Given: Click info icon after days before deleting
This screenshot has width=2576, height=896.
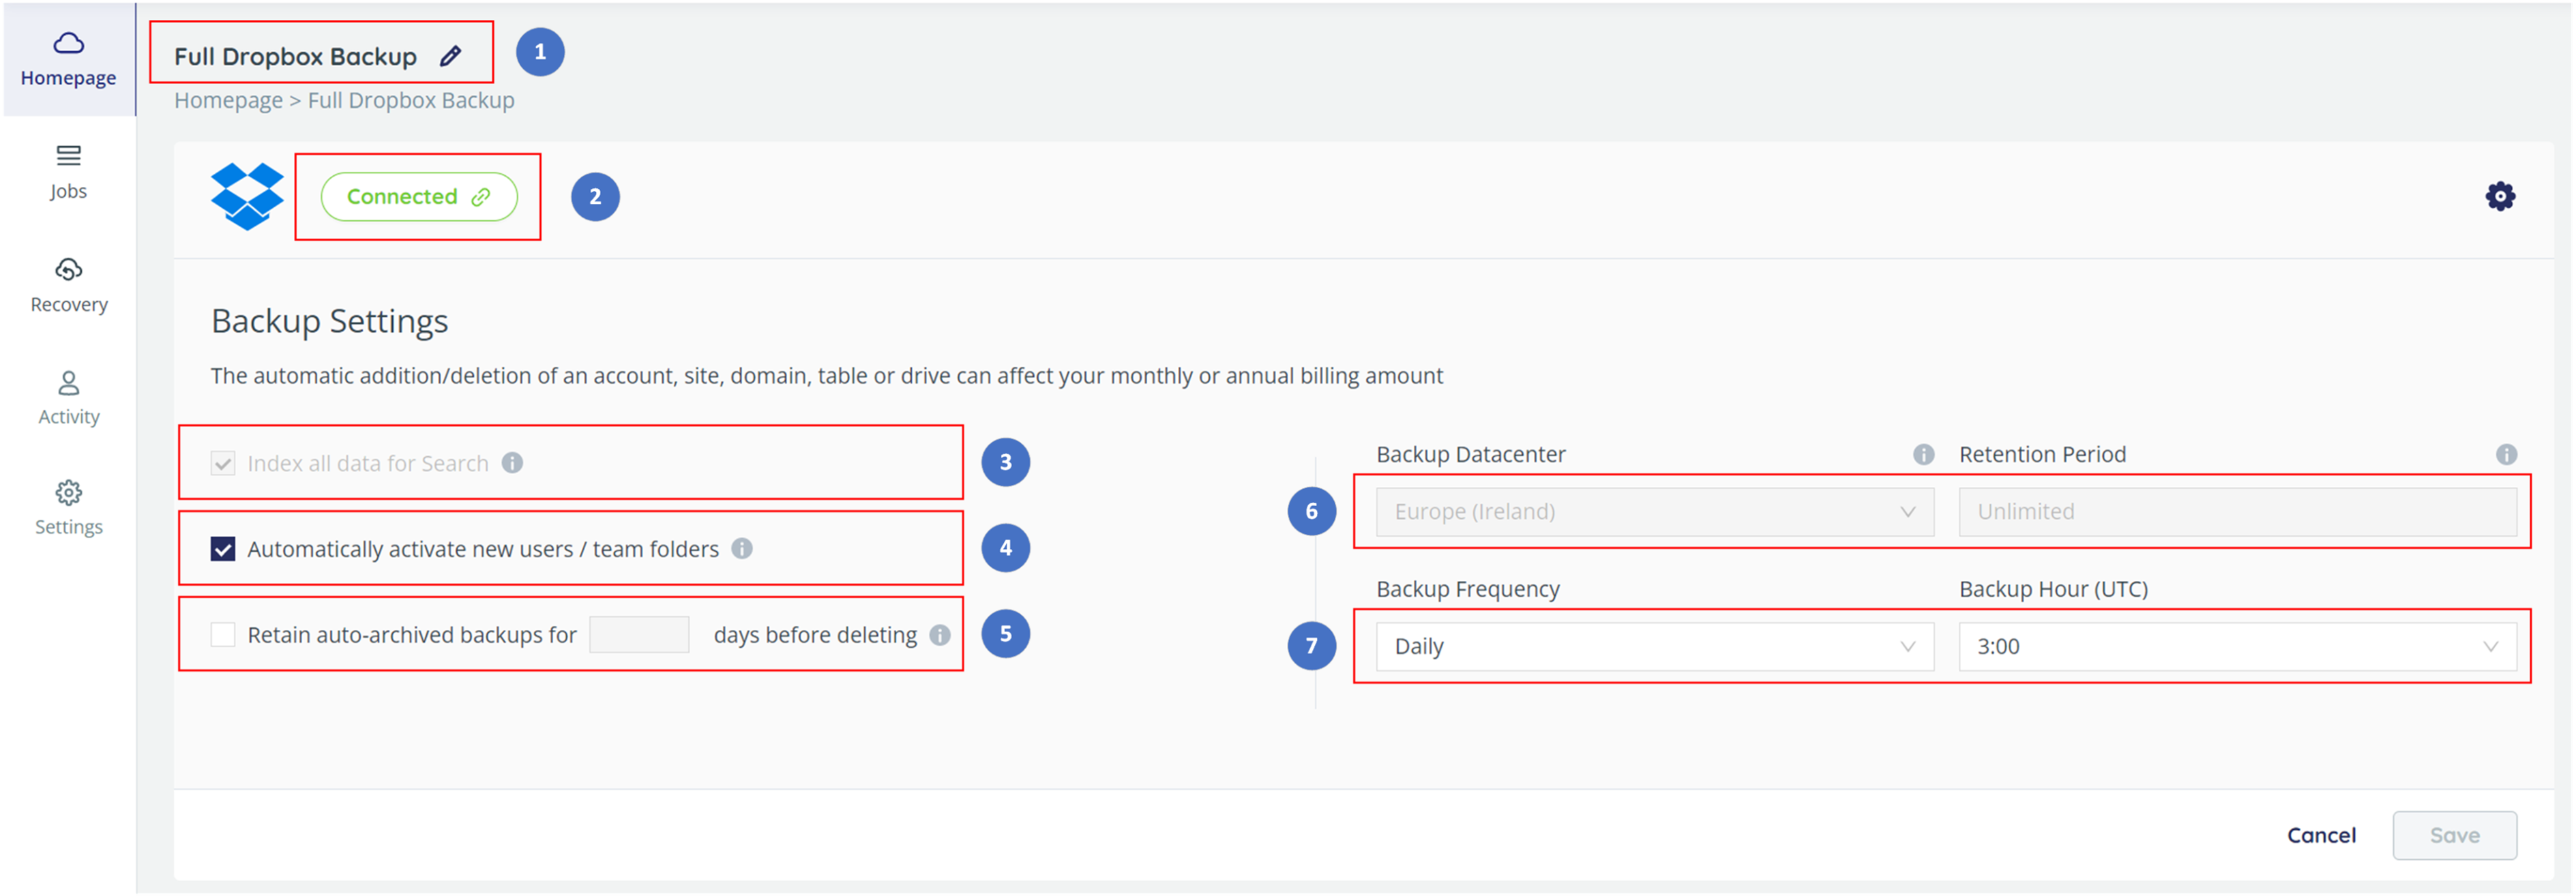Looking at the screenshot, I should click(x=940, y=635).
